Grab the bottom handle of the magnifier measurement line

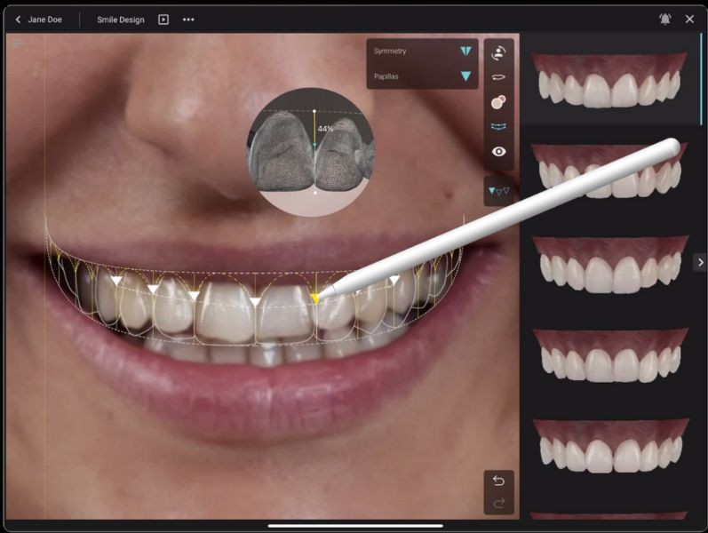314,193
